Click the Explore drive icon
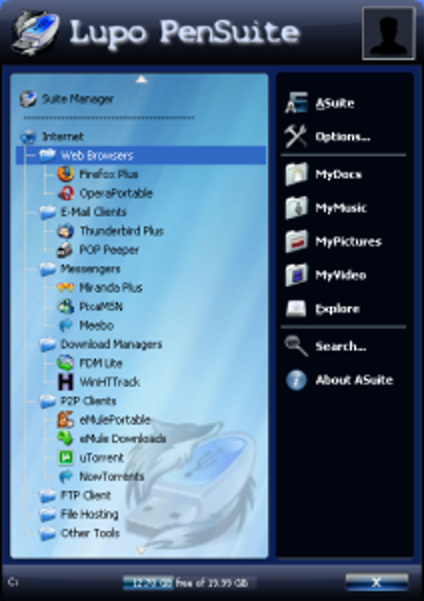This screenshot has width=424, height=601. click(296, 309)
